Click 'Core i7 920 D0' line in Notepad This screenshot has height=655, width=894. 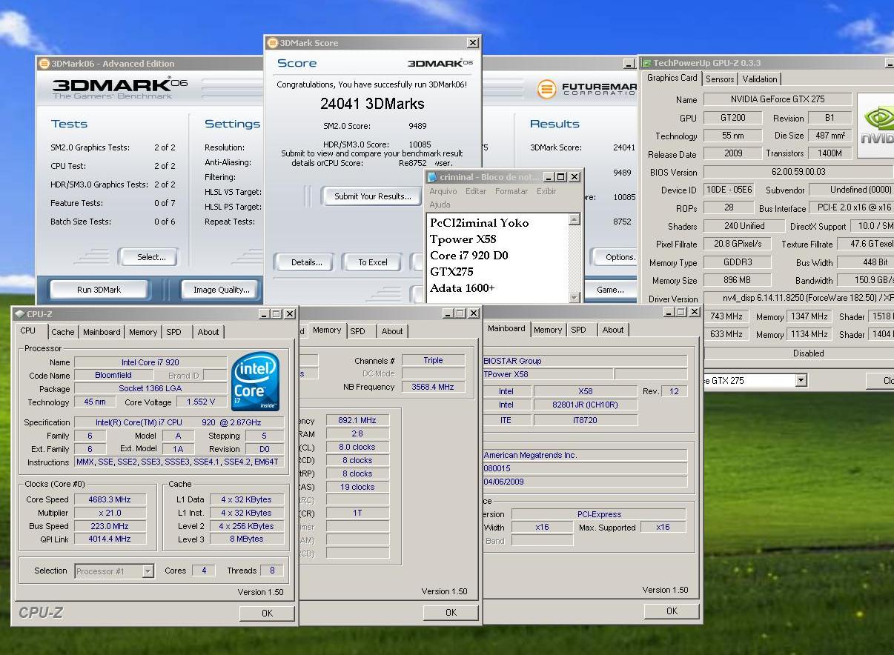469,256
